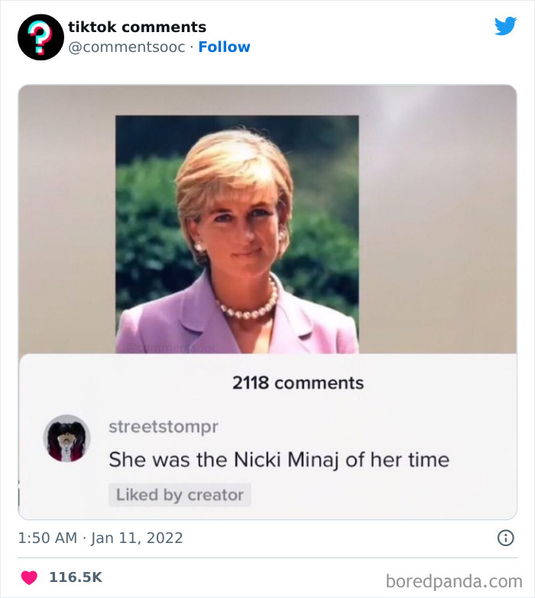View the 116.5K likes count

[x=76, y=577]
